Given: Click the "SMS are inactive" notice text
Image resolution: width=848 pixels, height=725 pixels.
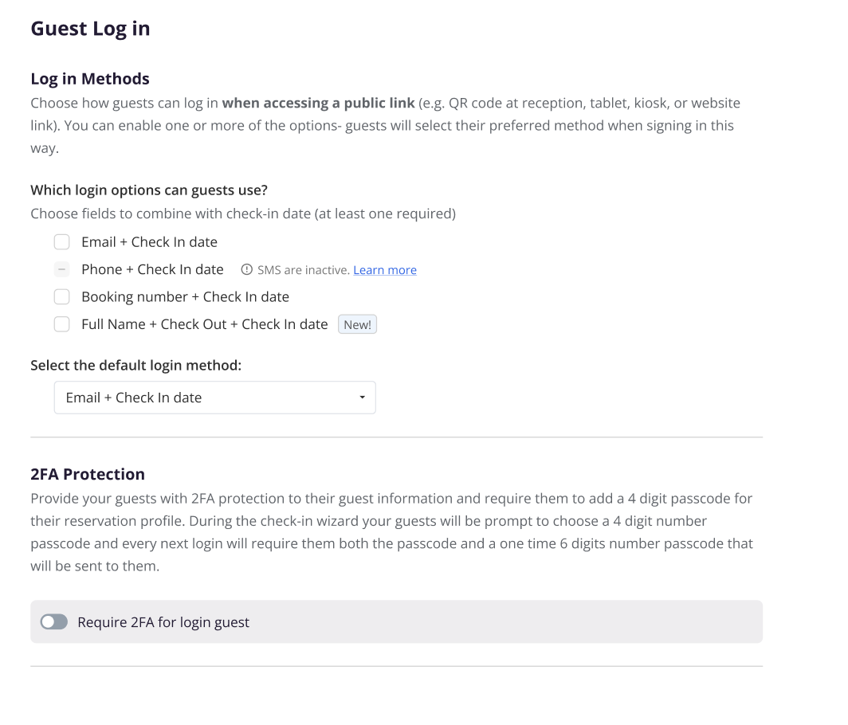Looking at the screenshot, I should tap(303, 270).
